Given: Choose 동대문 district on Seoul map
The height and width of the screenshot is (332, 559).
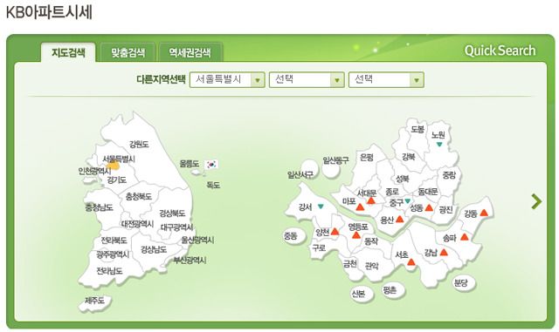Looking at the screenshot, I should point(427,192).
